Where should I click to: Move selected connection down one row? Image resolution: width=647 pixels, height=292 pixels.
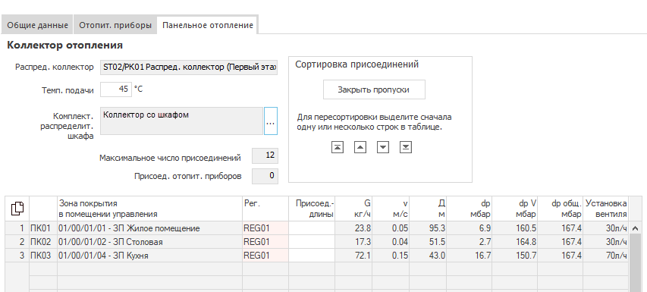coord(383,147)
